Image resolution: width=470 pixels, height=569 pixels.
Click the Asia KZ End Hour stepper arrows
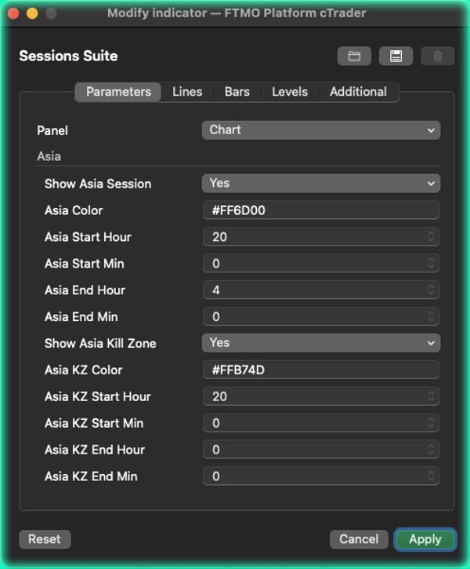pos(431,450)
